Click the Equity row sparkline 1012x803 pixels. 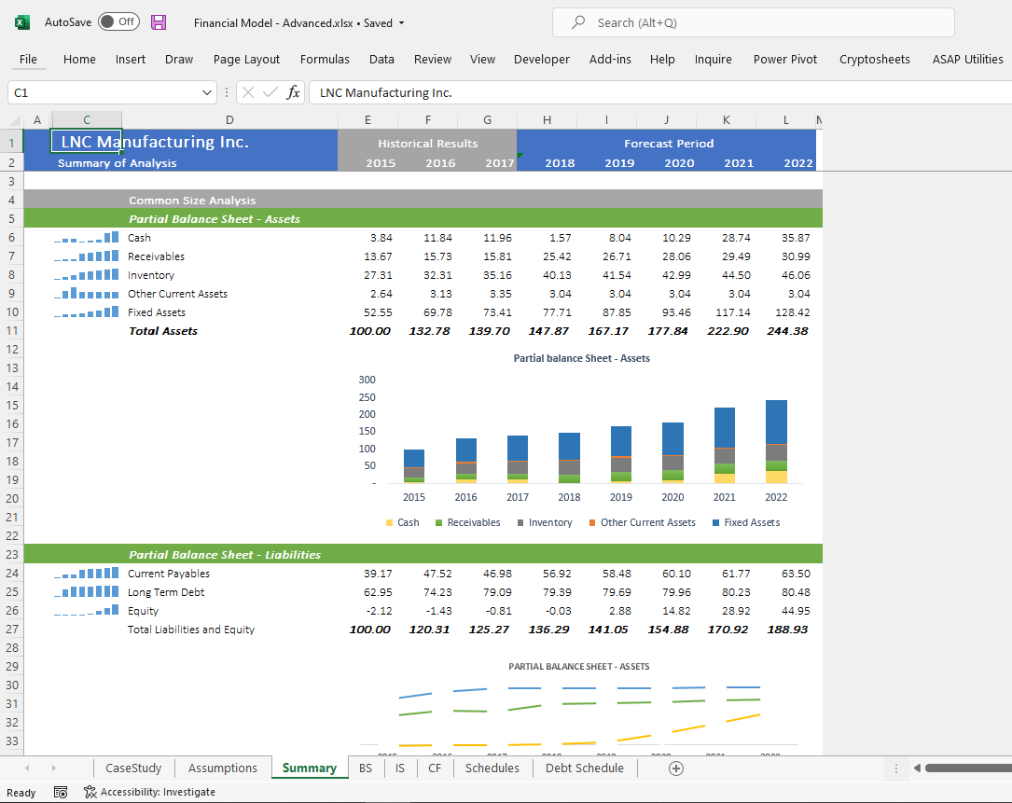(87, 611)
